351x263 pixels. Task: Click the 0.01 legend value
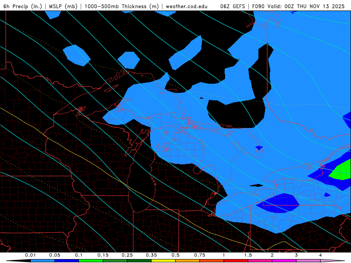click(30, 255)
